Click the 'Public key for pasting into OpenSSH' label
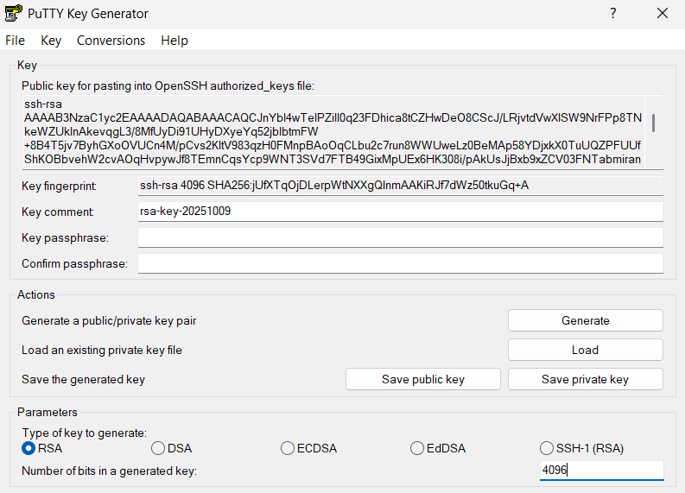This screenshot has height=493, width=685. pyautogui.click(x=168, y=85)
